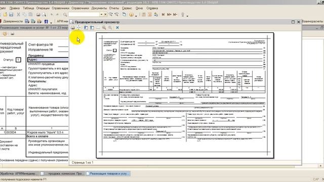Switch to продажа, комиссия window tab

click(62, 173)
